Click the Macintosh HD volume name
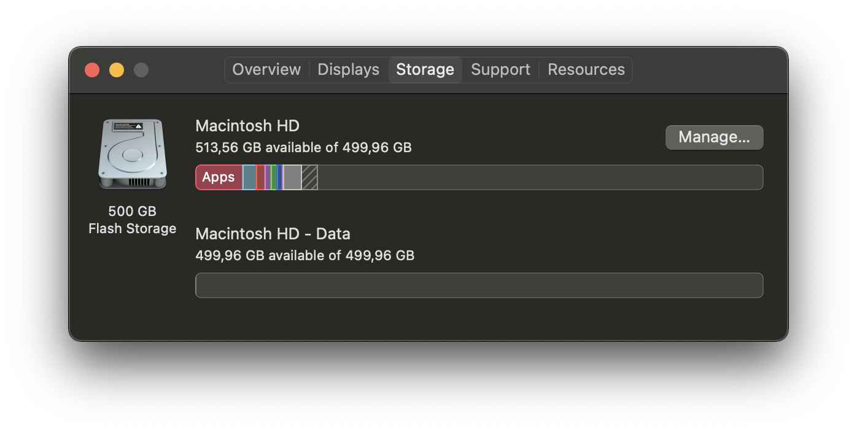This screenshot has height=432, width=857. point(247,126)
